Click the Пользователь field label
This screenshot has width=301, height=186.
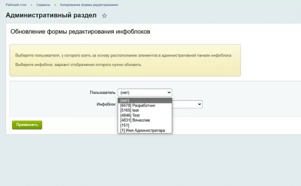(x=103, y=92)
